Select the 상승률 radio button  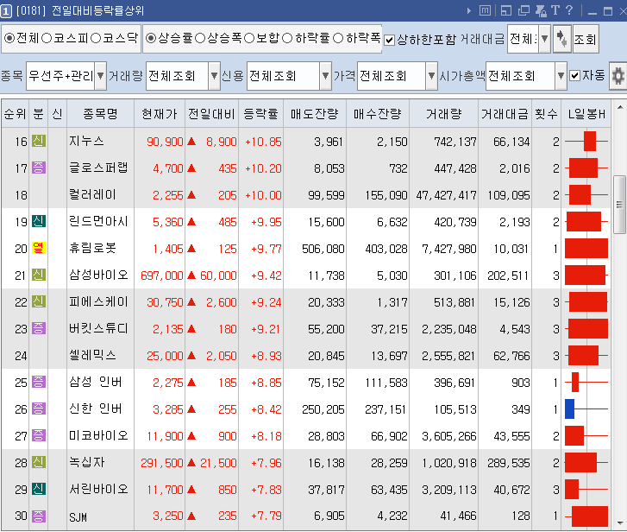pos(151,38)
